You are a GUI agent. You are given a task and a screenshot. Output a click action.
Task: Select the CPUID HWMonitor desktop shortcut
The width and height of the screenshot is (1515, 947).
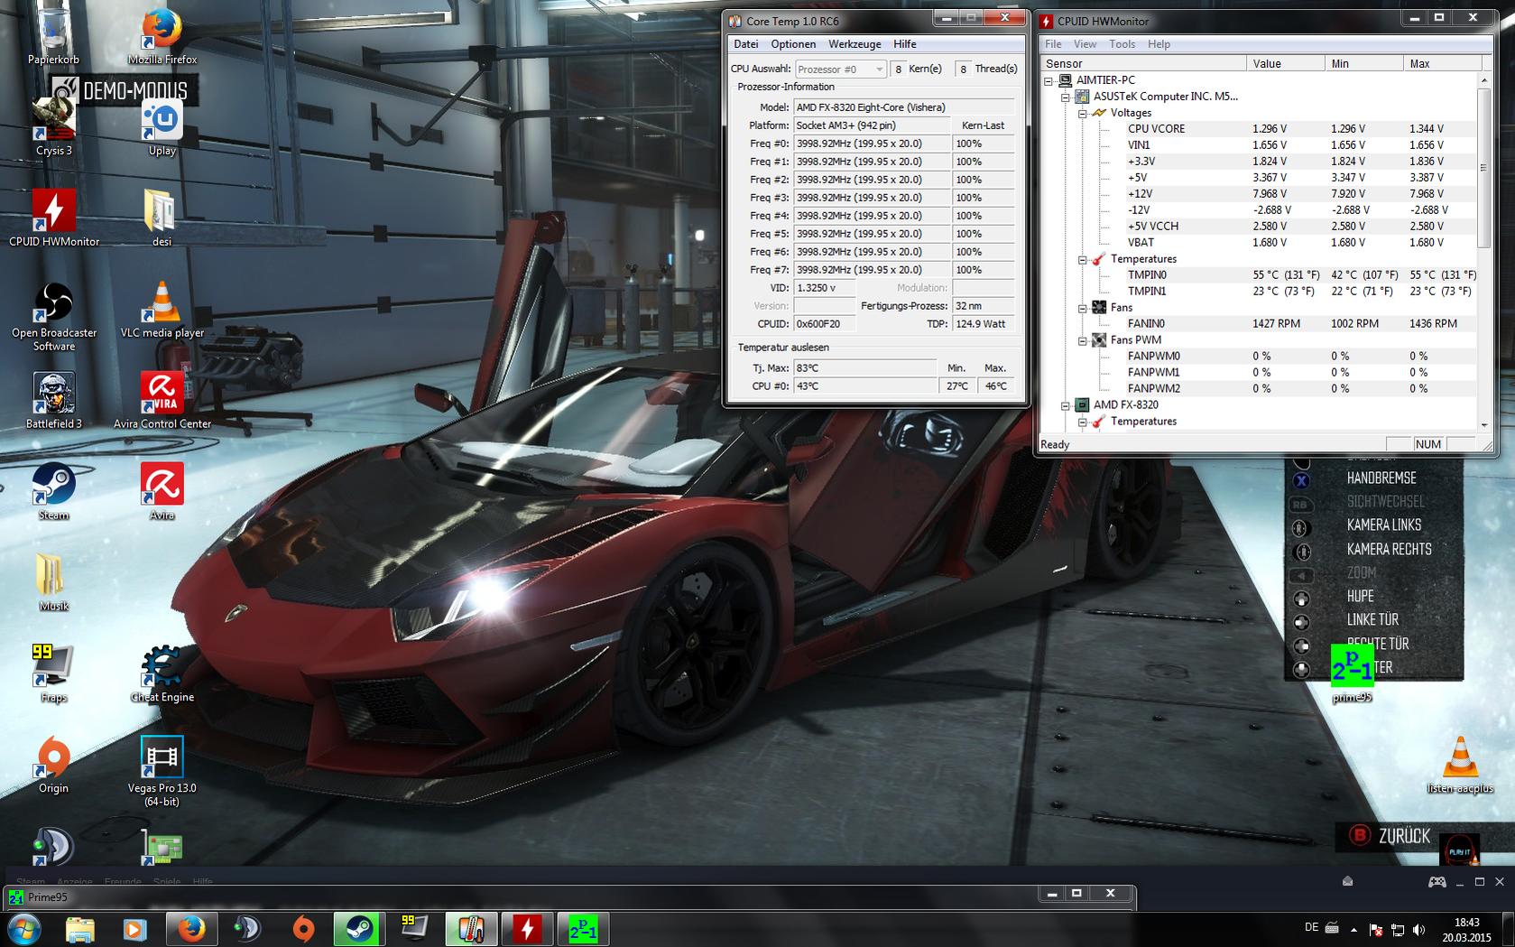54,218
